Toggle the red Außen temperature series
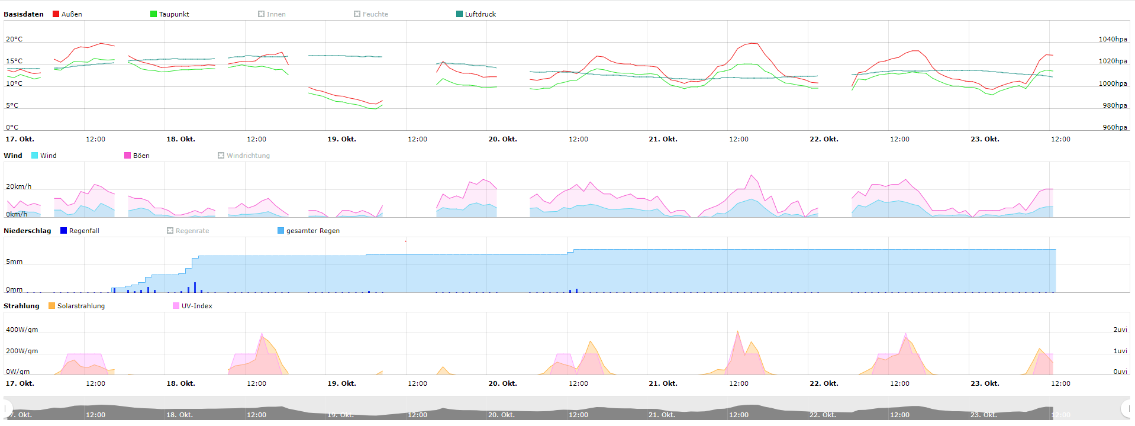1135x426 pixels. click(x=67, y=14)
